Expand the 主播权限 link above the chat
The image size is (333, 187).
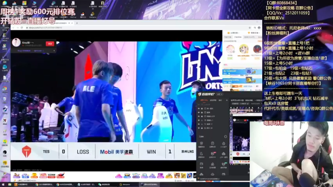(233, 33)
